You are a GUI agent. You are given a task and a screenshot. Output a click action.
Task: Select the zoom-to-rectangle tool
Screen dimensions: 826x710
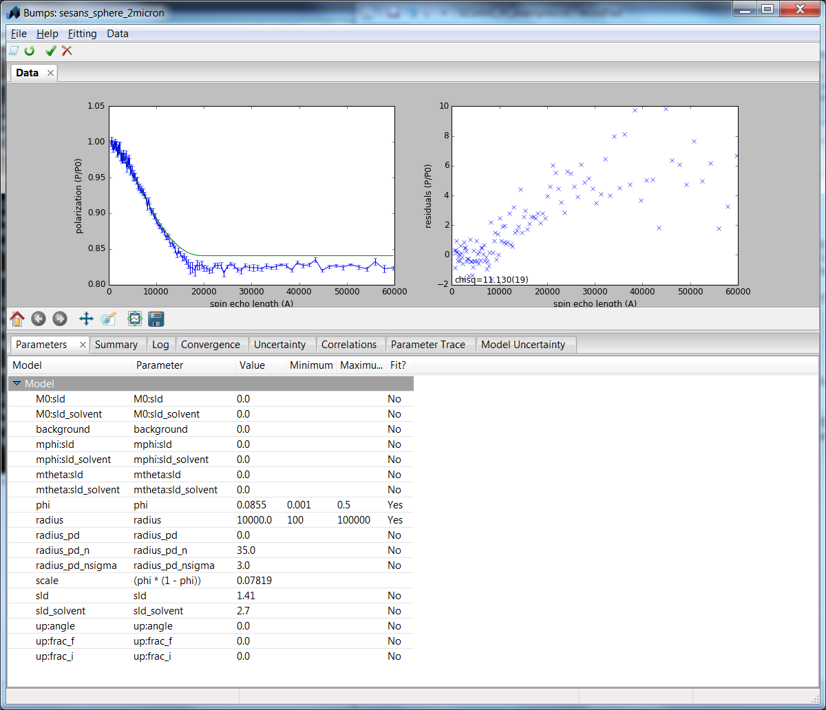point(107,319)
